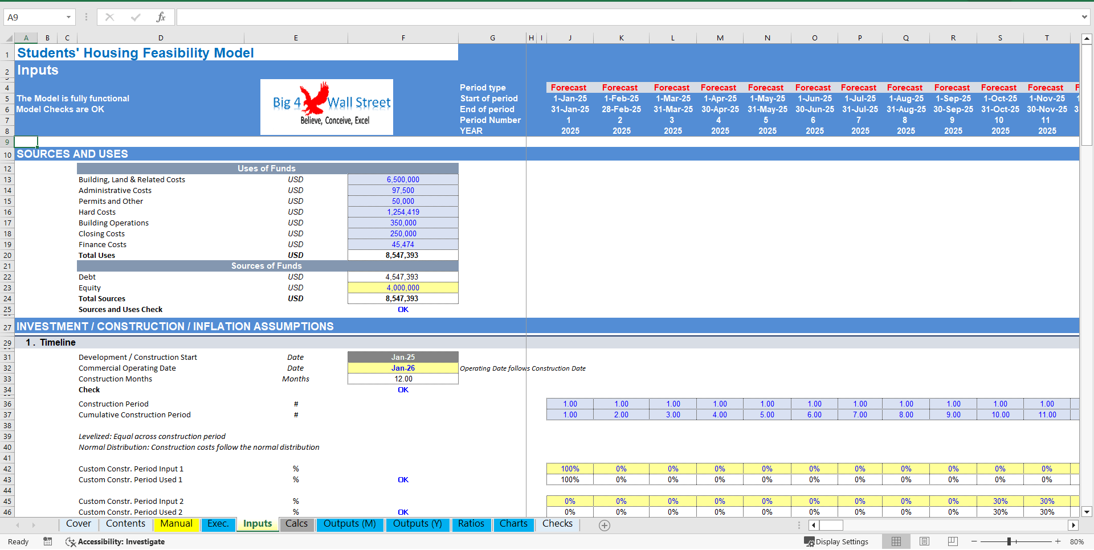The image size is (1094, 550).
Task: Click the 80% zoom level
Action: [x=1077, y=541]
